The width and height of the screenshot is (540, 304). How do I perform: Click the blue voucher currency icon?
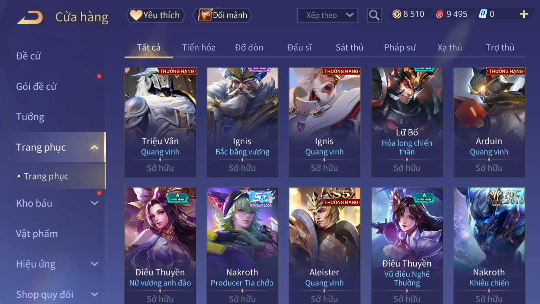(483, 14)
